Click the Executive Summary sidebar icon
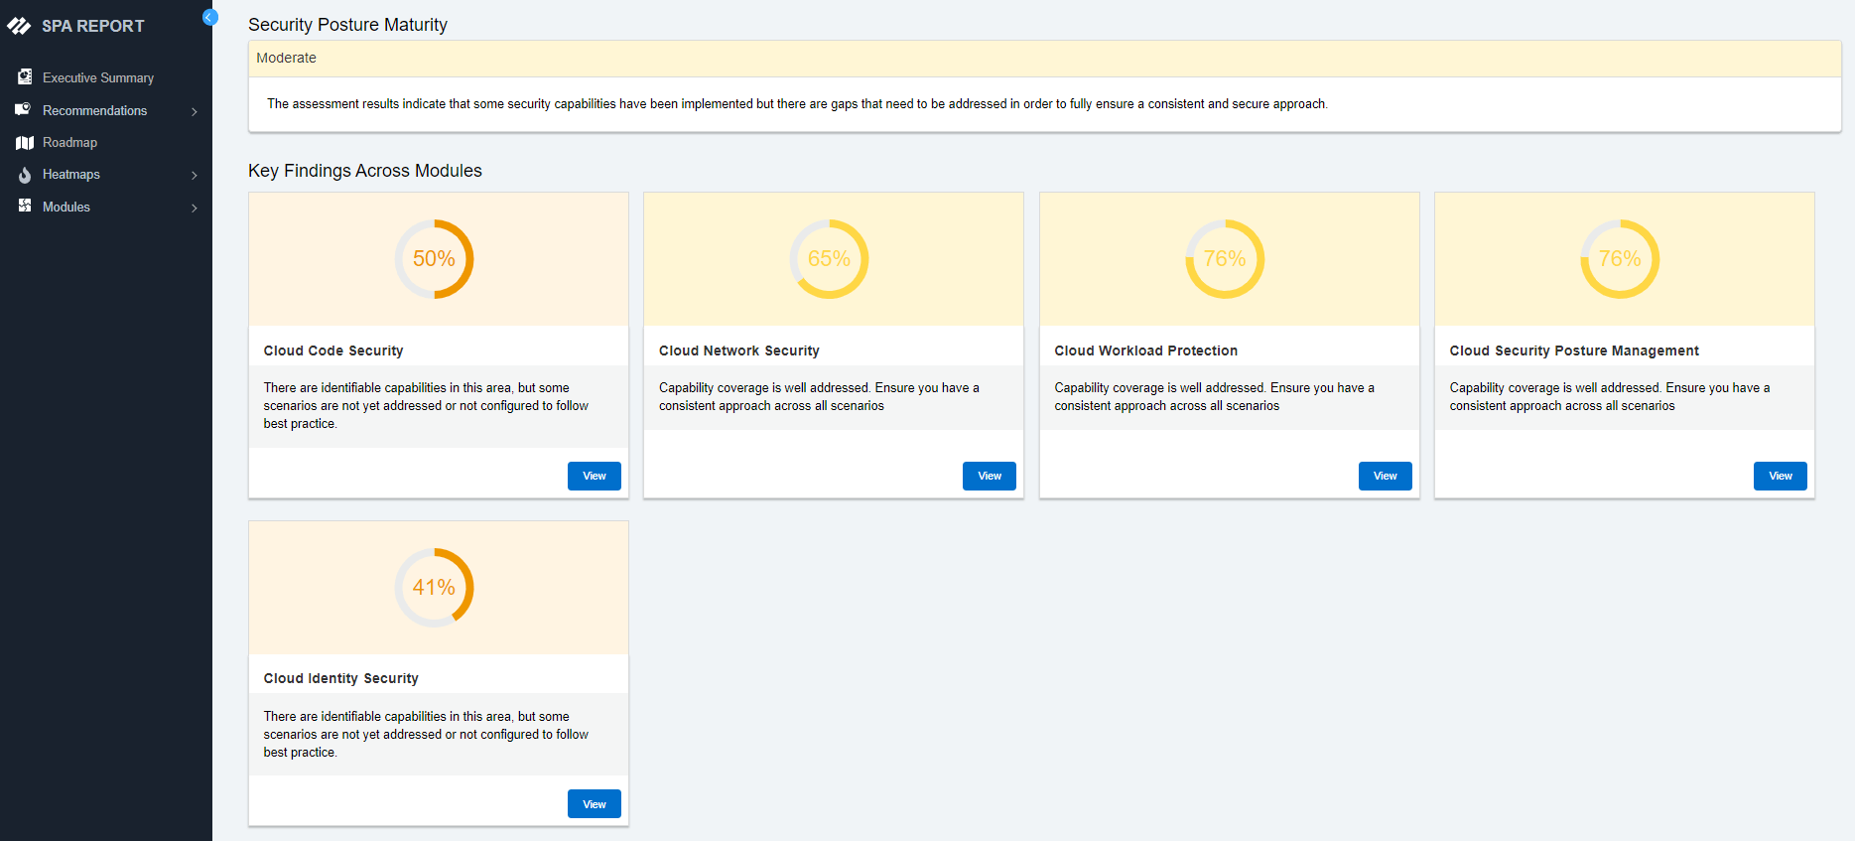 (x=25, y=77)
